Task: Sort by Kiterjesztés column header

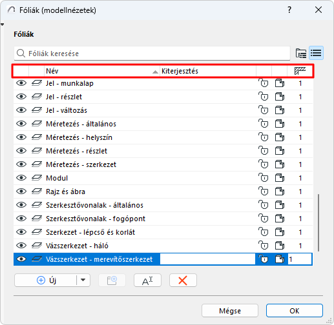Action: click(x=208, y=71)
